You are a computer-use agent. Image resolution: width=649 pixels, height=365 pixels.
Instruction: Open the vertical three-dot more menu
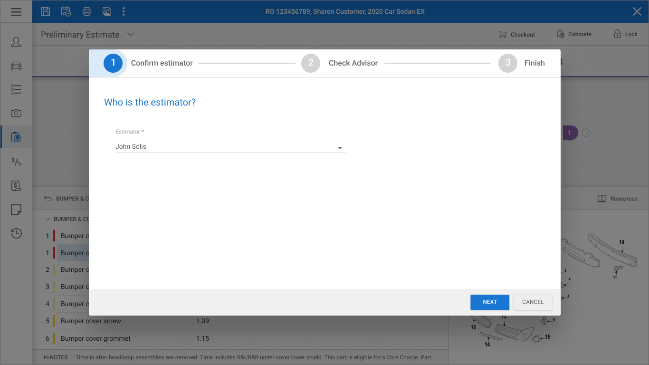(124, 11)
